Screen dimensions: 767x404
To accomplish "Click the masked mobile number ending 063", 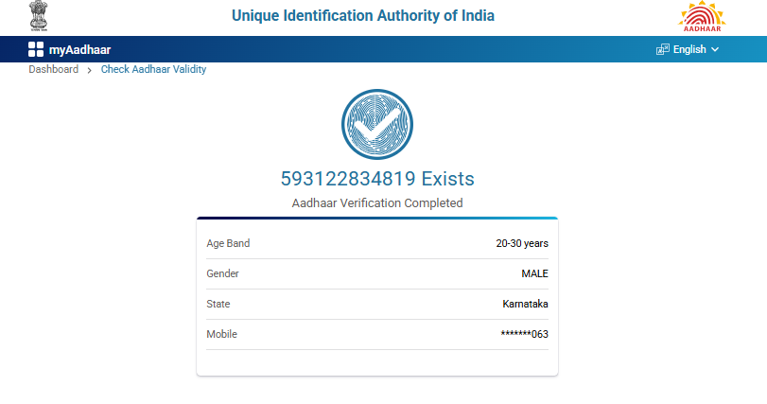I will pyautogui.click(x=524, y=334).
